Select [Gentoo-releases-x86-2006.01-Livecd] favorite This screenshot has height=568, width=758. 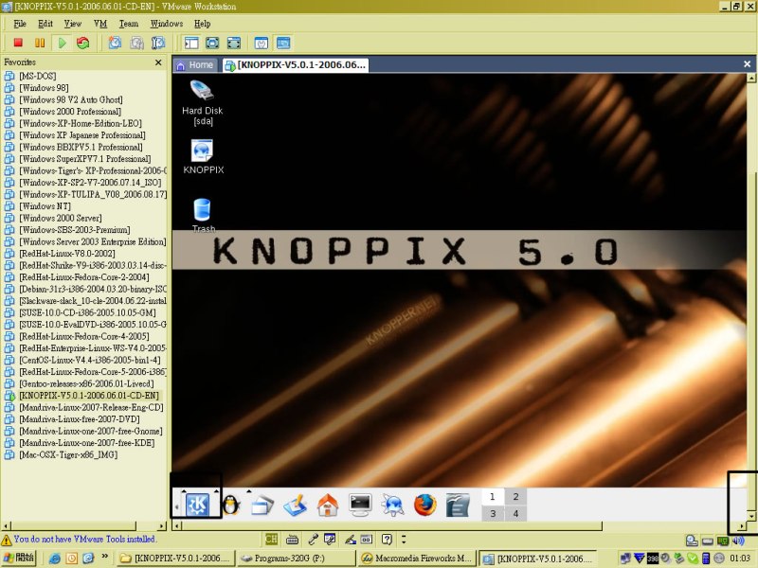[86, 383]
